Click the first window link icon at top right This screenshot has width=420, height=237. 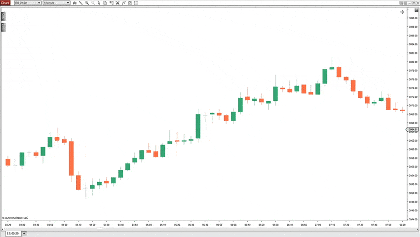tap(401, 3)
